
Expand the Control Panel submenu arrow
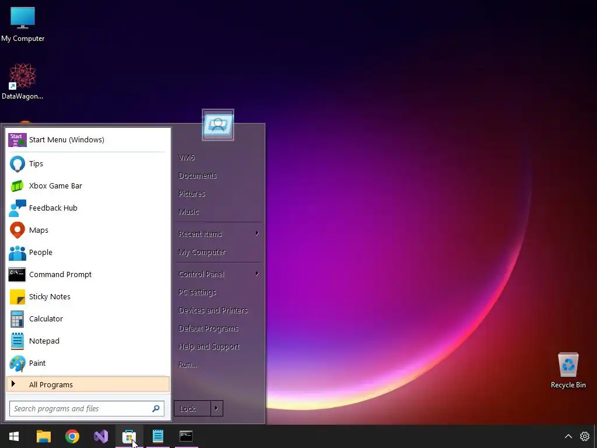pyautogui.click(x=257, y=274)
